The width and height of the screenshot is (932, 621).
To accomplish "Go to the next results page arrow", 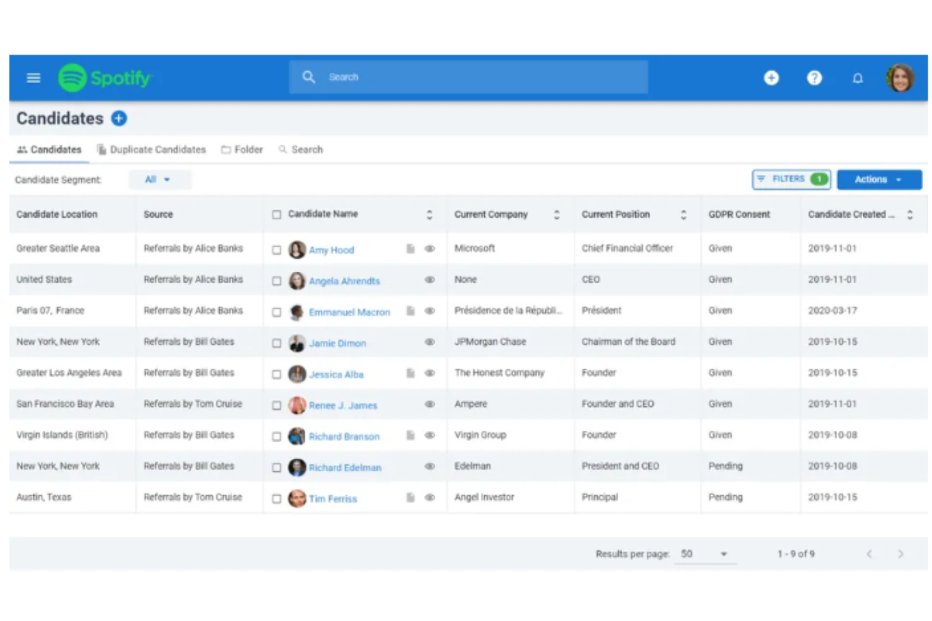I will point(901,554).
